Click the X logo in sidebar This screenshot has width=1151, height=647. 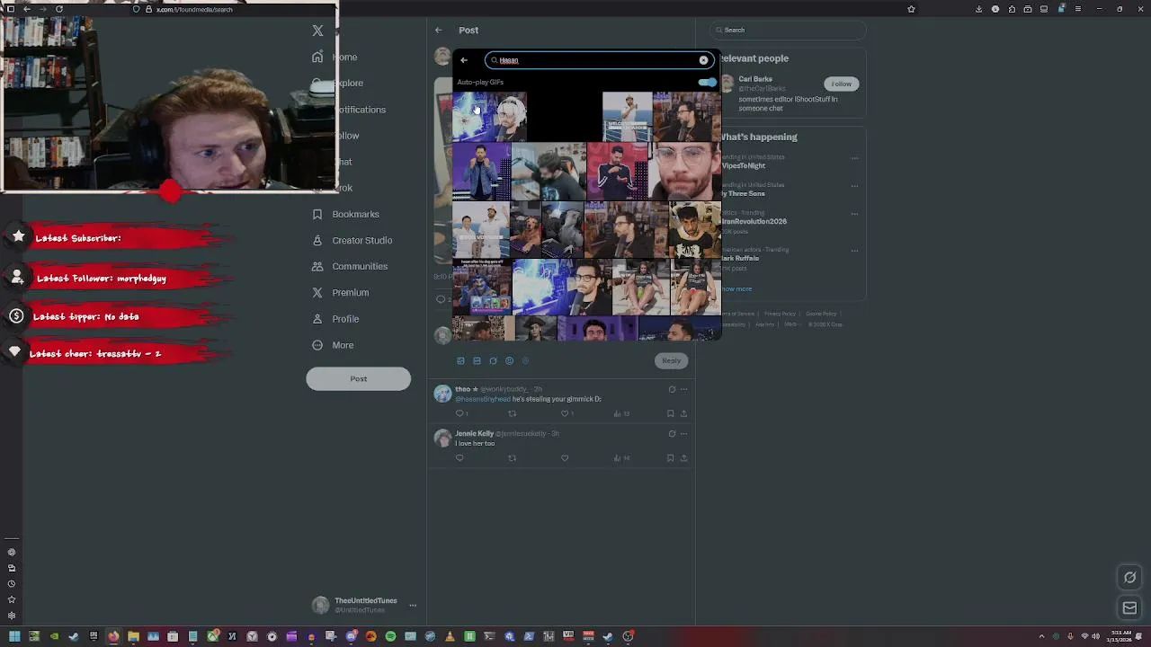tap(317, 31)
